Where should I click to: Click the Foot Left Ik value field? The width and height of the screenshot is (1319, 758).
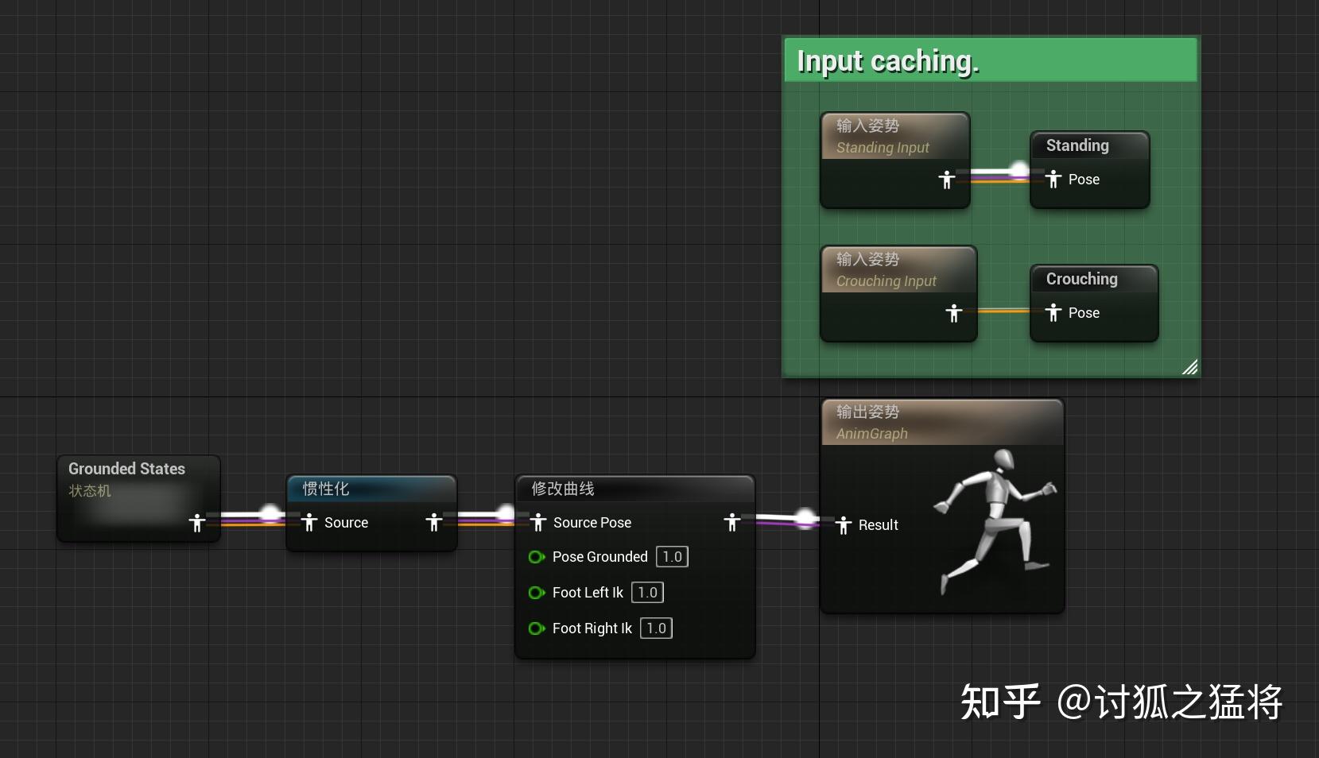647,592
